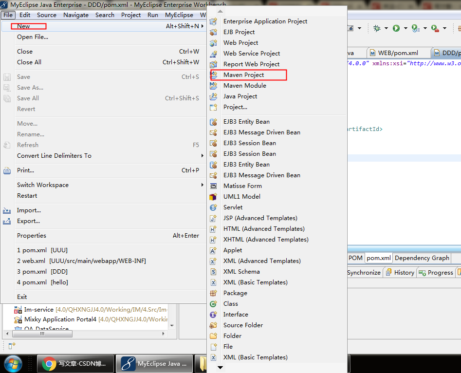The height and width of the screenshot is (373, 461).
Task: Click the Print menu printer icon
Action: (x=7, y=170)
